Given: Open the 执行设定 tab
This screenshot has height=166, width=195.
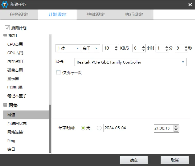Looking at the screenshot, I should pyautogui.click(x=134, y=15).
